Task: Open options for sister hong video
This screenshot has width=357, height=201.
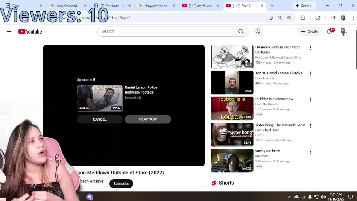Action: [310, 126]
